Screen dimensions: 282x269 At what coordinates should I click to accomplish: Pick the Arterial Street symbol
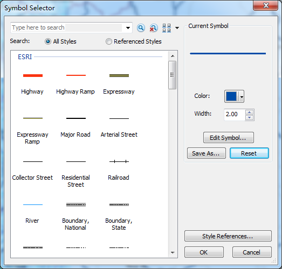point(119,128)
